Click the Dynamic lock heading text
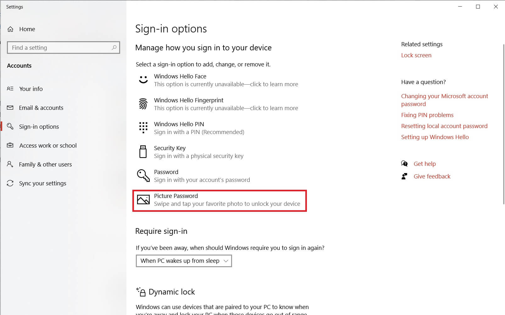The height and width of the screenshot is (315, 505). pos(172,292)
